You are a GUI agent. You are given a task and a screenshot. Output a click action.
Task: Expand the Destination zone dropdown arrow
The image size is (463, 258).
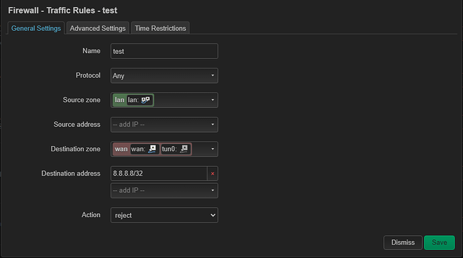(213, 149)
